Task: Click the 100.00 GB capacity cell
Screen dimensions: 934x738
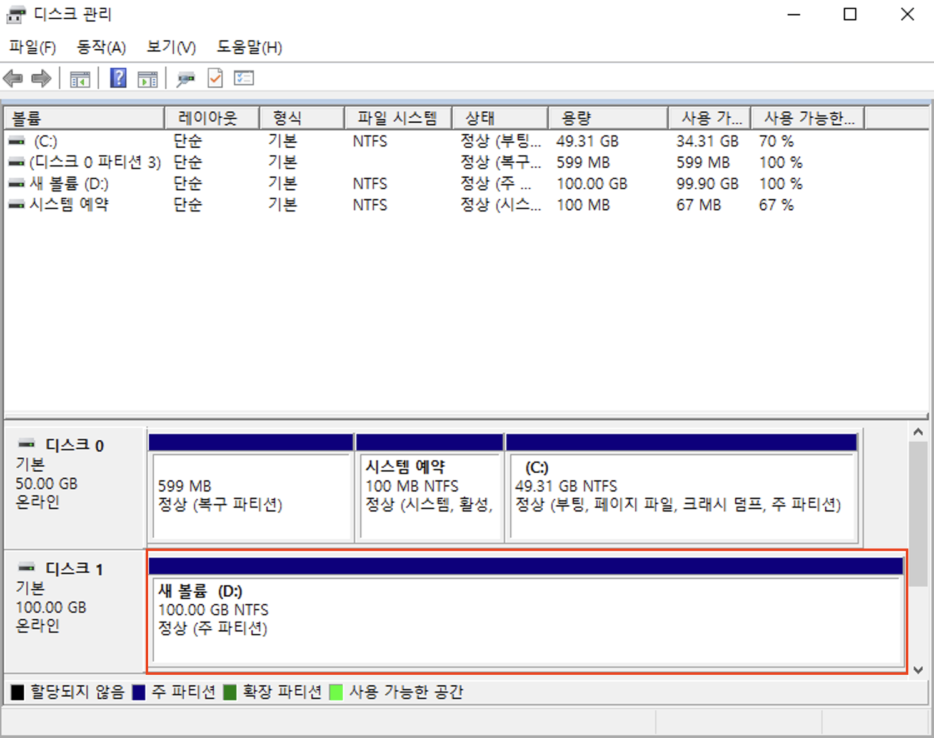Action: 592,184
